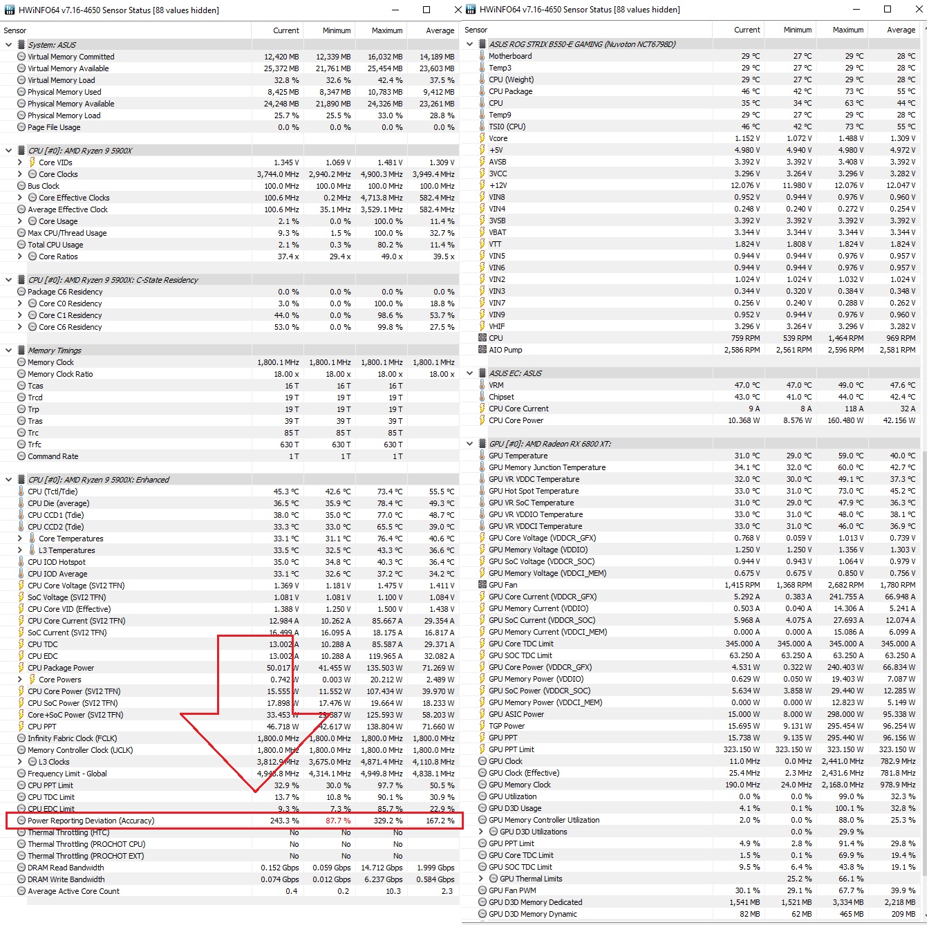Click the Minimum column header in left window
929x925 pixels.
pyautogui.click(x=329, y=30)
